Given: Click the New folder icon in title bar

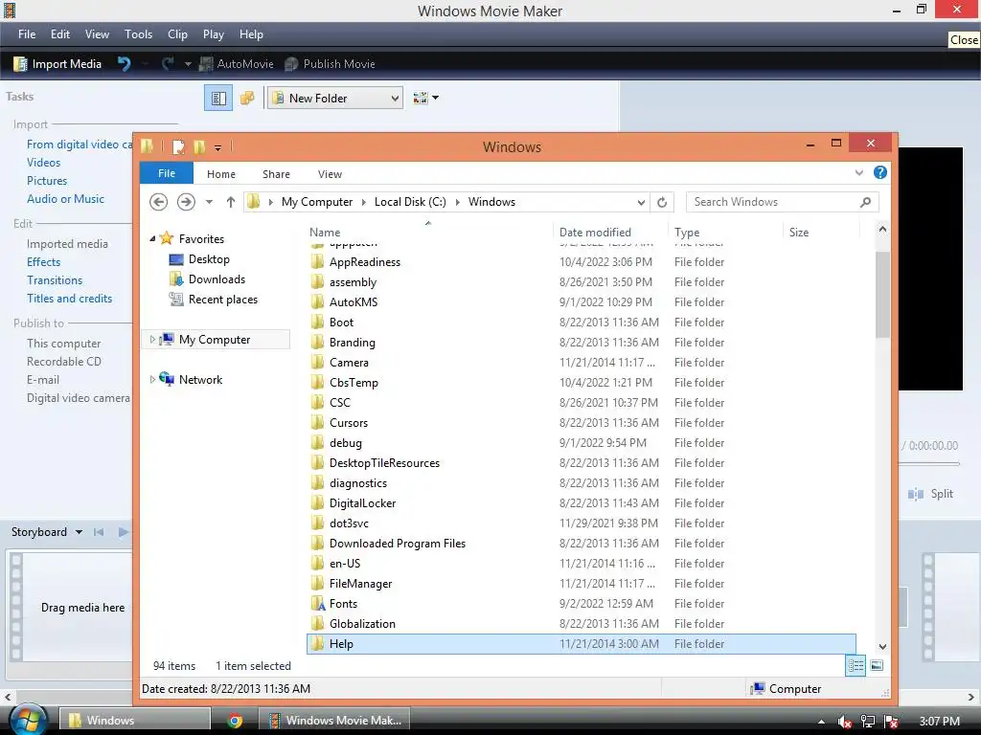Looking at the screenshot, I should click(199, 146).
